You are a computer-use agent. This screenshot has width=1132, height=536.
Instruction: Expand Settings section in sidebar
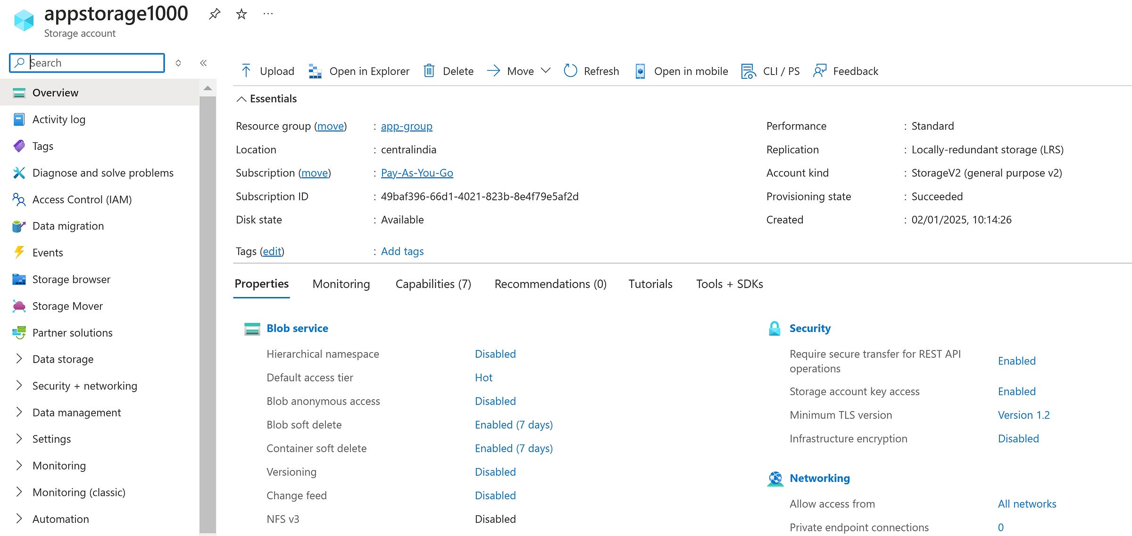coord(19,439)
